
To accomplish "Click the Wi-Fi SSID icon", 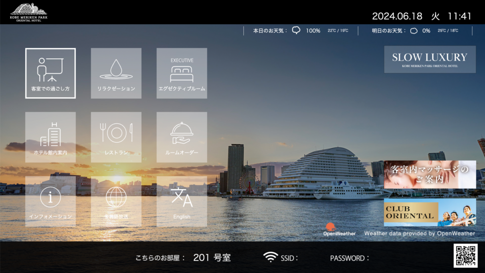I will [x=270, y=257].
